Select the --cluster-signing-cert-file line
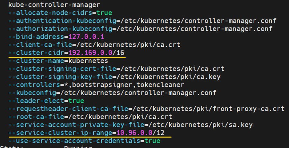289x148 pixels. coord(116,69)
